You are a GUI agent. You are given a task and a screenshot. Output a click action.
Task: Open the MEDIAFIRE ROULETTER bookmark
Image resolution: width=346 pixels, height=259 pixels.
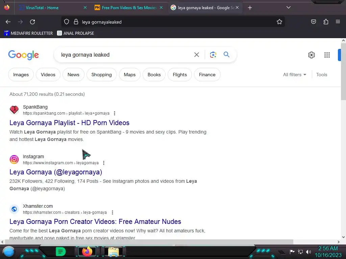coord(28,33)
